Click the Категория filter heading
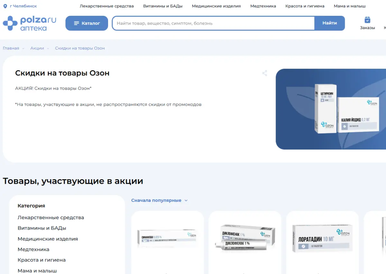The height and width of the screenshot is (274, 386). [31, 206]
